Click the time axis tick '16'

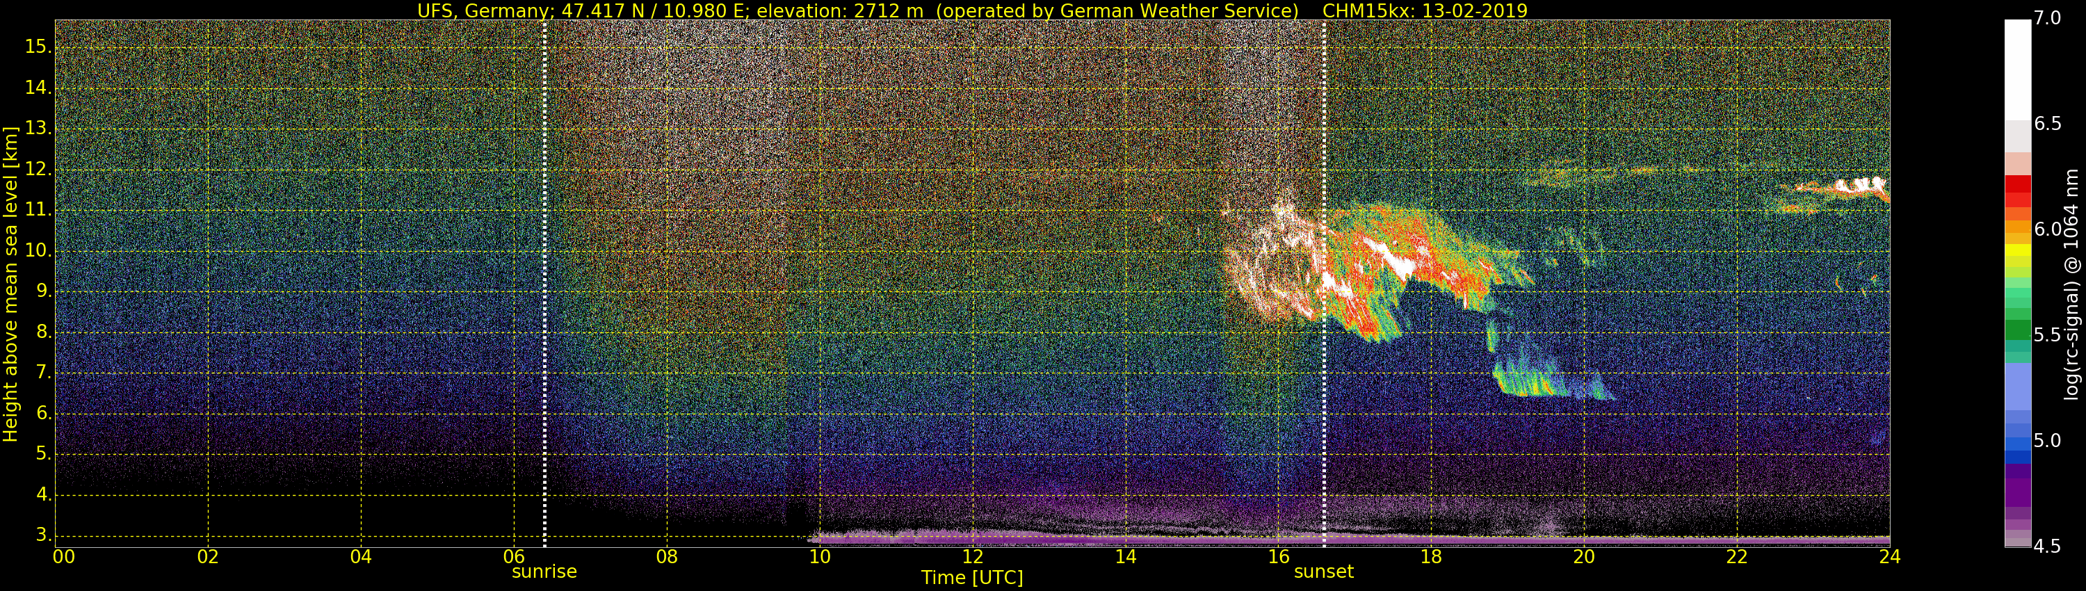pyautogui.click(x=1279, y=557)
